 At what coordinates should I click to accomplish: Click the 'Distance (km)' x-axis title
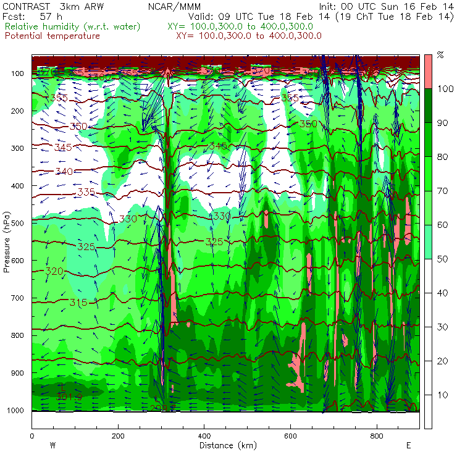point(228,445)
